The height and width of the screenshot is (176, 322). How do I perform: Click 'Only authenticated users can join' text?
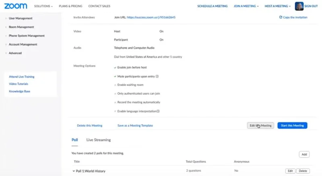coord(138,93)
